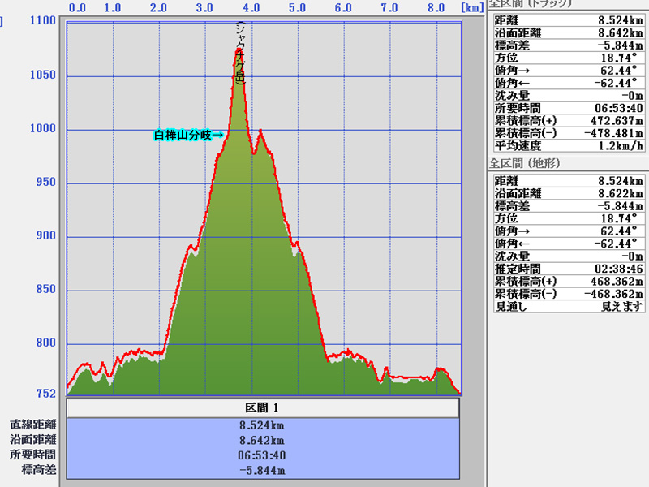649x487 pixels.
Task: Click the 見通し row showing 見えます
Action: point(569,306)
